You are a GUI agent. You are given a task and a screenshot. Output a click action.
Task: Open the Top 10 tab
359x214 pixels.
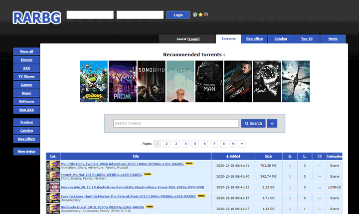[x=307, y=39]
